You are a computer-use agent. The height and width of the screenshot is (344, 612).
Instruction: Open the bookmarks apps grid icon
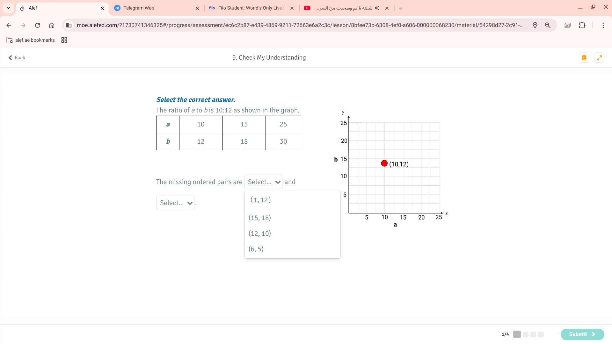click(x=64, y=40)
